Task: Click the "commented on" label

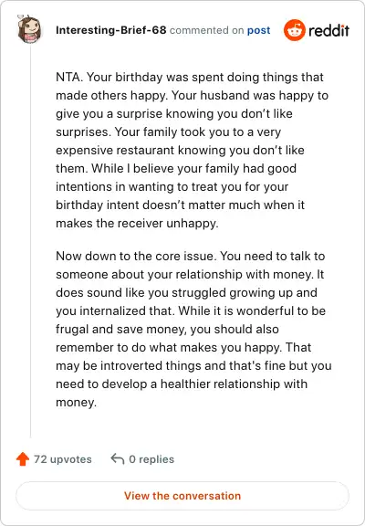Action: [207, 30]
